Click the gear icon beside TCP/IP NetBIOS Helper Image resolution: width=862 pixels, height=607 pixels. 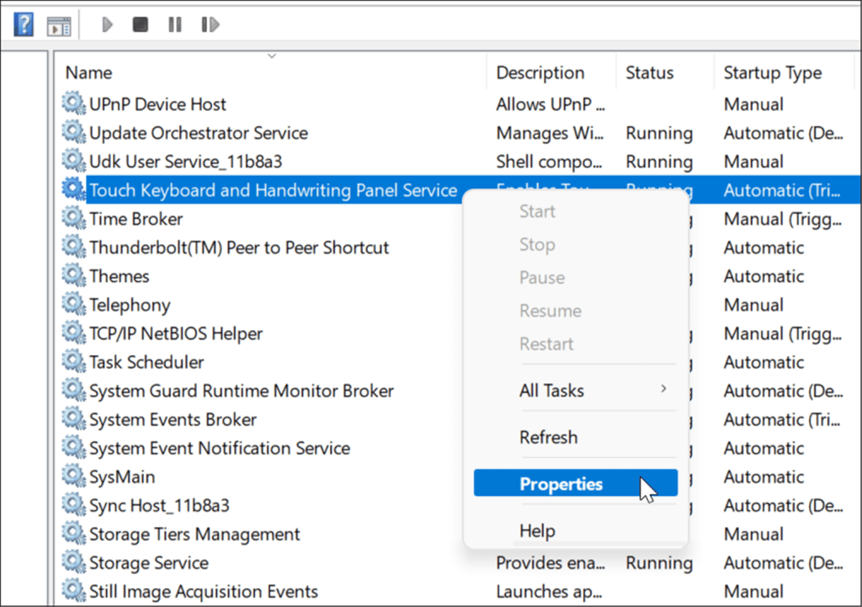pos(74,333)
